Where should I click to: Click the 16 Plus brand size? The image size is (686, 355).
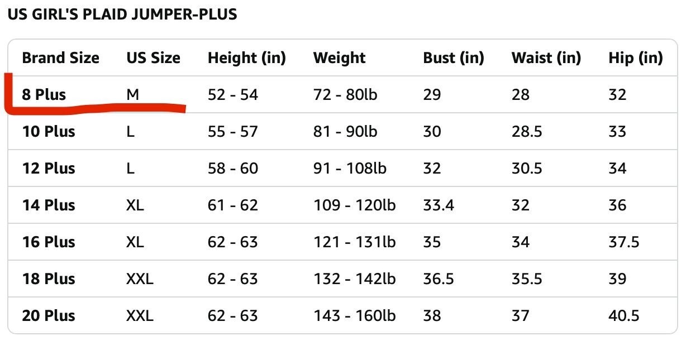click(x=49, y=242)
